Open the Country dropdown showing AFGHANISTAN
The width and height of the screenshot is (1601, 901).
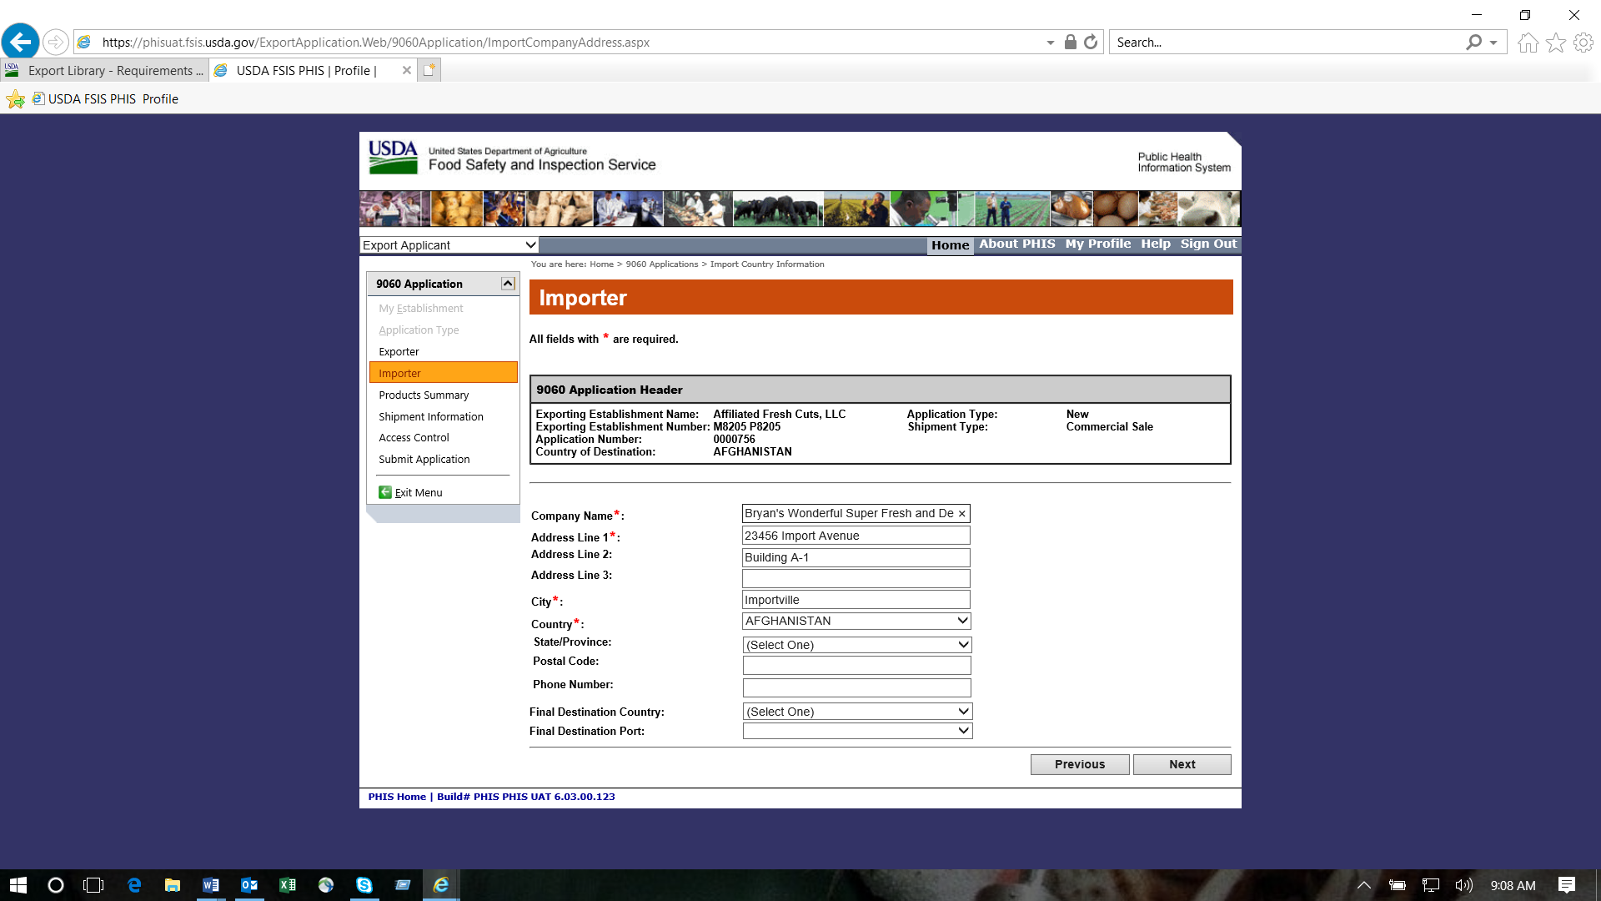click(856, 621)
